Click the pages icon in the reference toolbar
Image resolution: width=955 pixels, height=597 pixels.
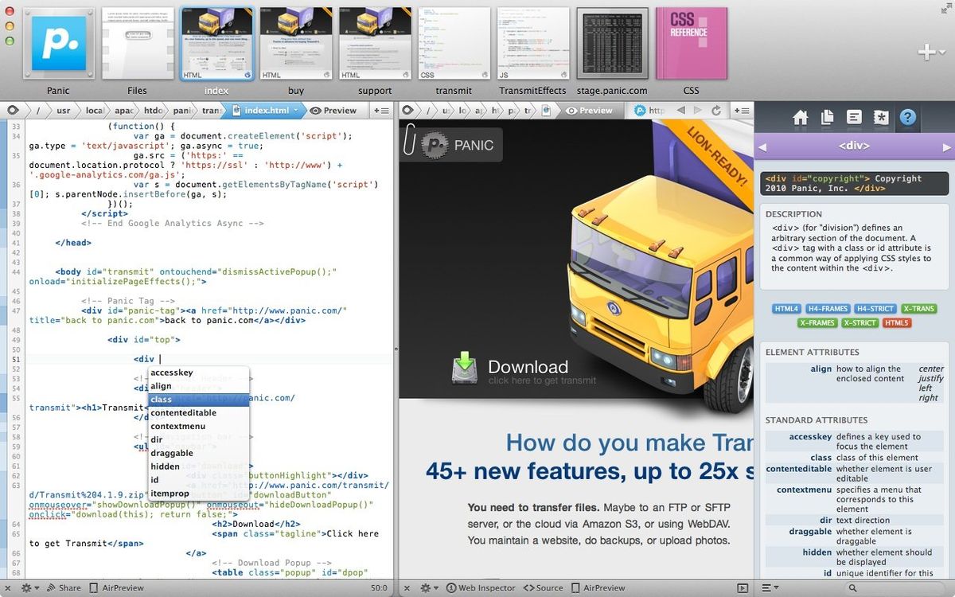click(x=827, y=117)
